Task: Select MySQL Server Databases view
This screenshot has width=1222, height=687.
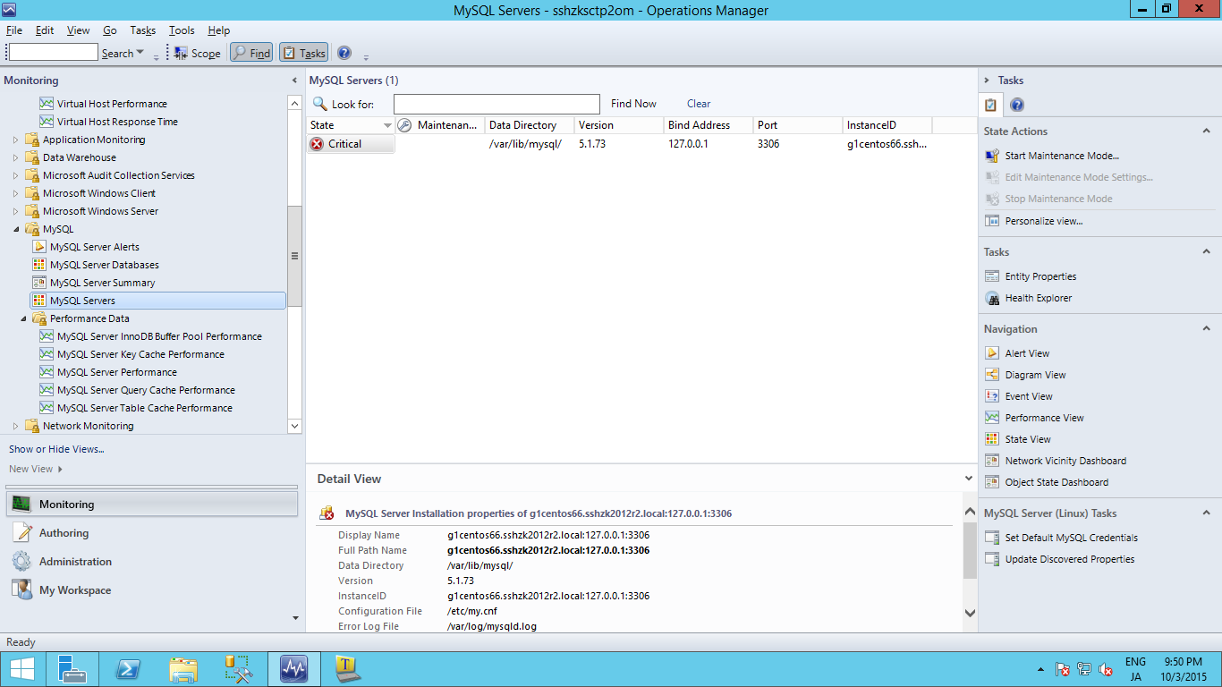Action: 104,265
